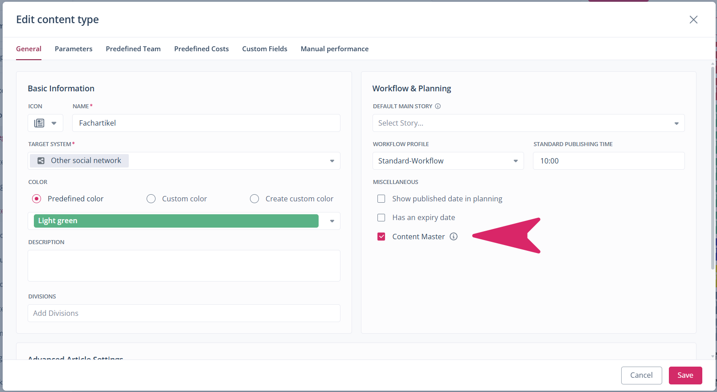This screenshot has width=717, height=392.
Task: Click into the Name text field
Action: pyautogui.click(x=206, y=123)
